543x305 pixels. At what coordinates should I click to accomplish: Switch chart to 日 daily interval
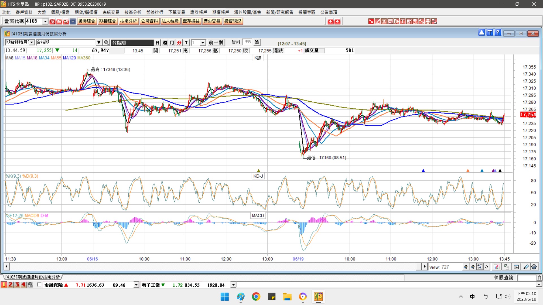[x=158, y=43]
